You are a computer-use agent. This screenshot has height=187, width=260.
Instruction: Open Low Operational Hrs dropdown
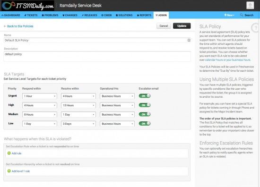tap(117, 124)
